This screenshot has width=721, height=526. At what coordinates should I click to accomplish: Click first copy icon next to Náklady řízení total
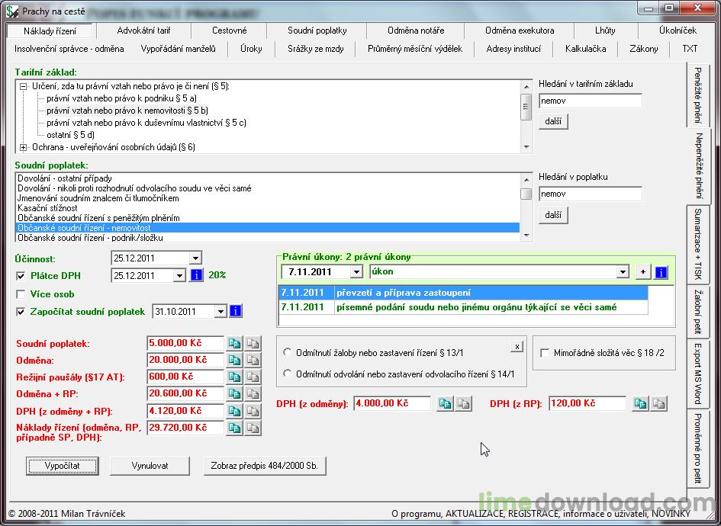[234, 428]
